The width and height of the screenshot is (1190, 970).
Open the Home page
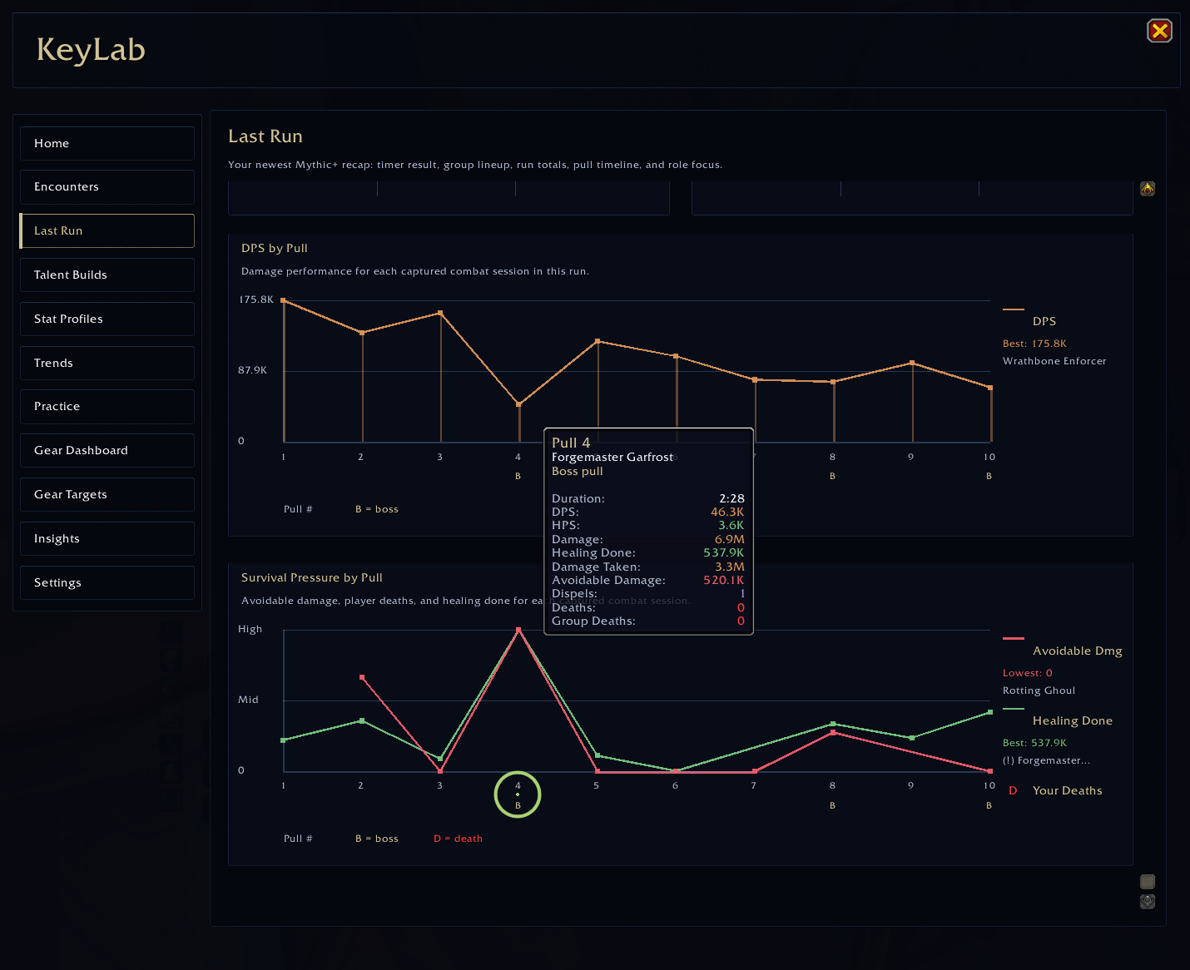(x=107, y=143)
